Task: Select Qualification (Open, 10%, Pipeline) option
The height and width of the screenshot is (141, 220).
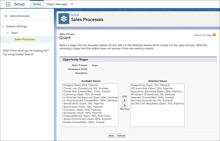Action: pos(83,107)
